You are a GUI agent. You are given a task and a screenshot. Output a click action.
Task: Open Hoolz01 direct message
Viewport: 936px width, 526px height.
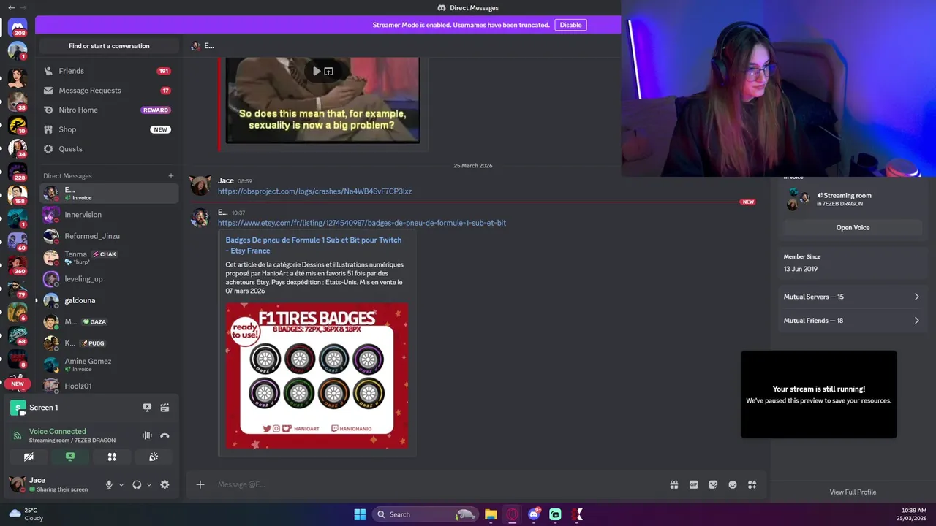[109, 386]
